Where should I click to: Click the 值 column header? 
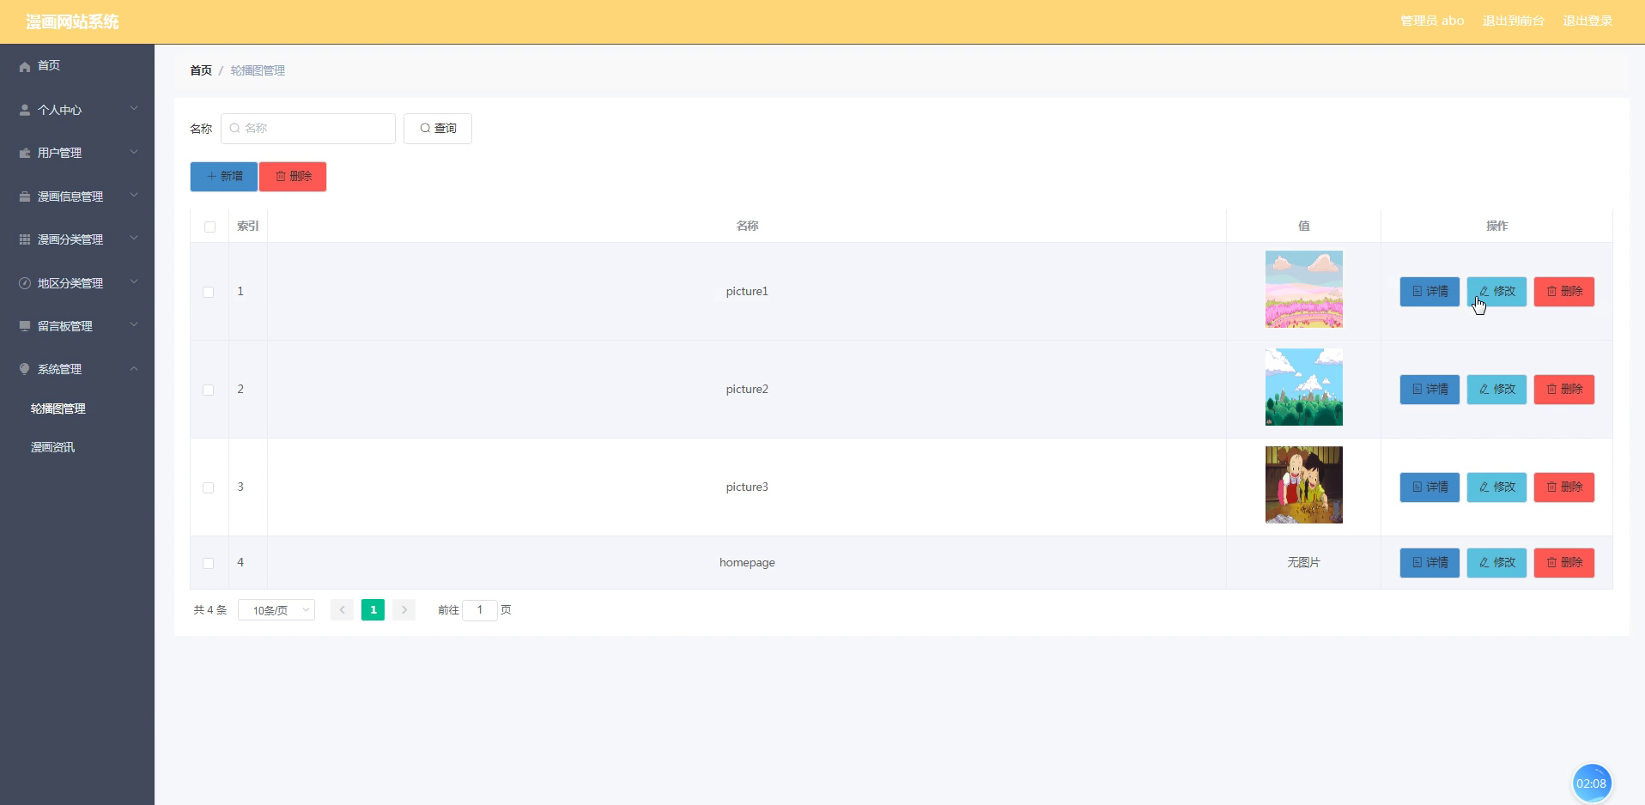[1303, 226]
